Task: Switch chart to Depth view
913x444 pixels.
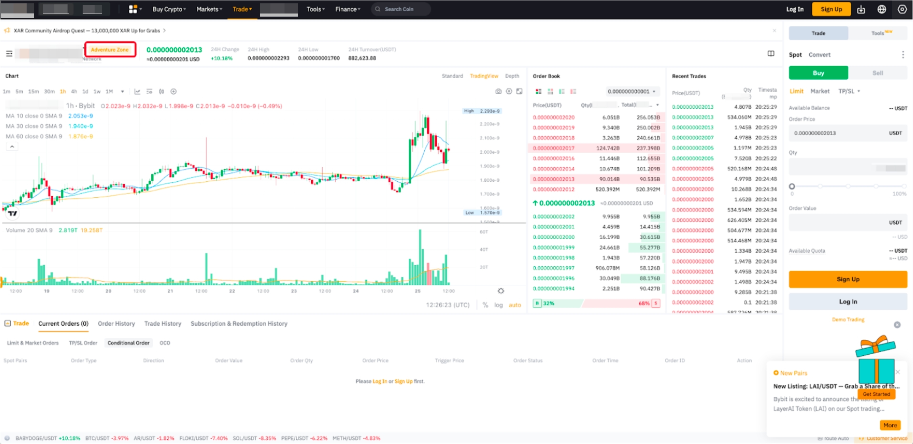Action: 512,76
